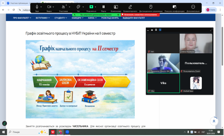Open the notification center icon
This screenshot has width=224, height=136.
click(x=219, y=132)
